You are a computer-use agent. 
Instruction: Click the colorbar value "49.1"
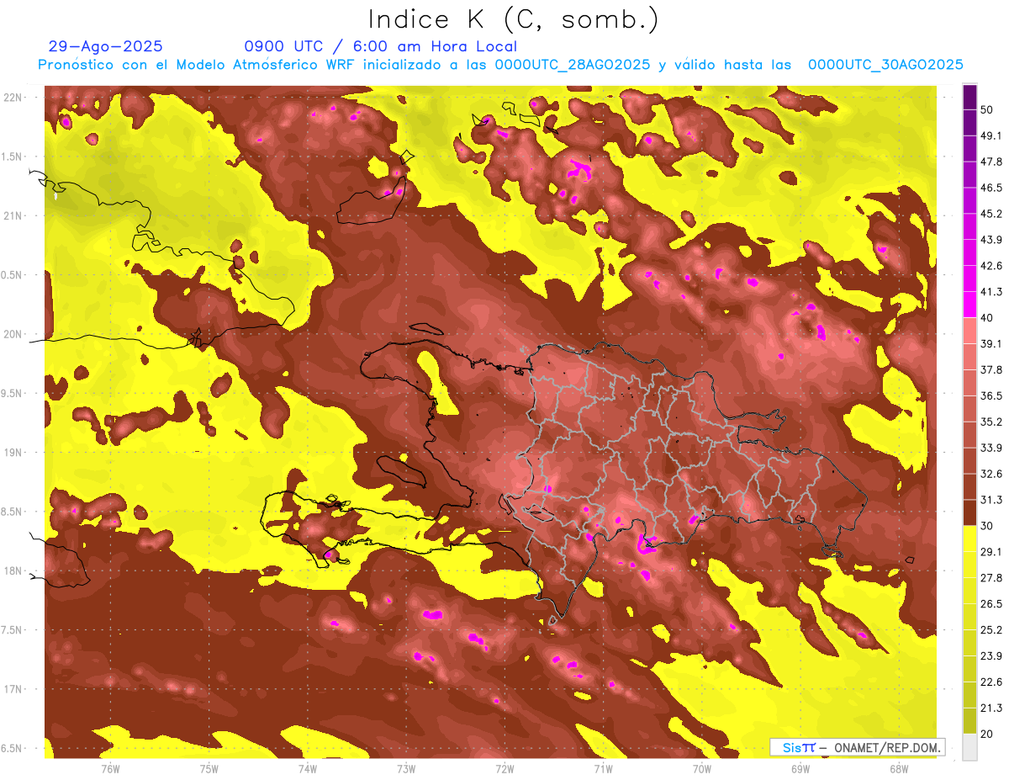[991, 135]
